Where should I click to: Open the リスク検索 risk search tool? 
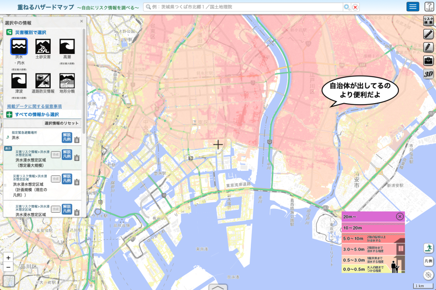click(x=428, y=21)
